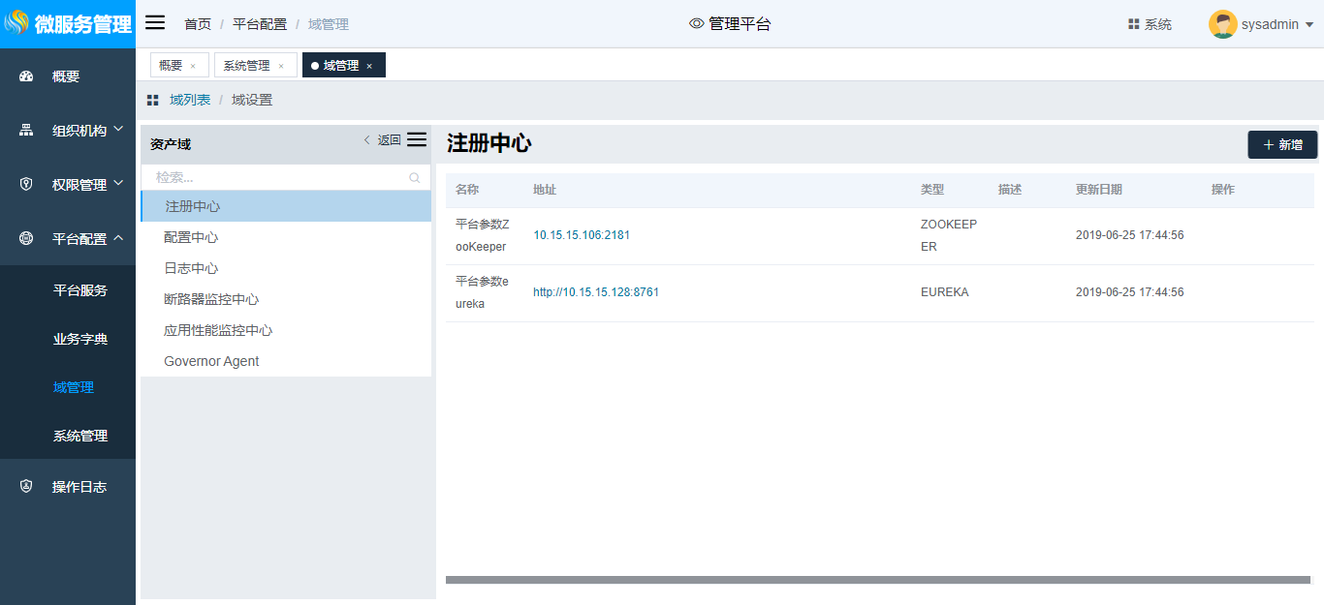Viewport: 1324px width, 605px height.
Task: Click the horizontal scrollbar under the table
Action: pos(877,580)
